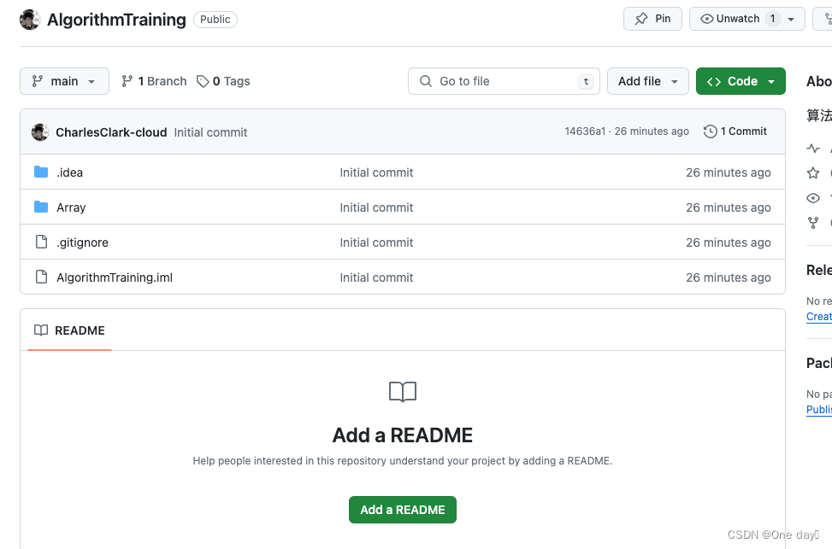Image resolution: width=832 pixels, height=549 pixels.
Task: Click the pin icon in Pin button
Action: pos(641,19)
